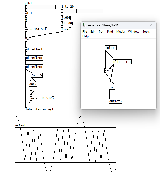Select the 'tabwrite~ array1' object
This screenshot has height=178, width=160.
(x=39, y=109)
